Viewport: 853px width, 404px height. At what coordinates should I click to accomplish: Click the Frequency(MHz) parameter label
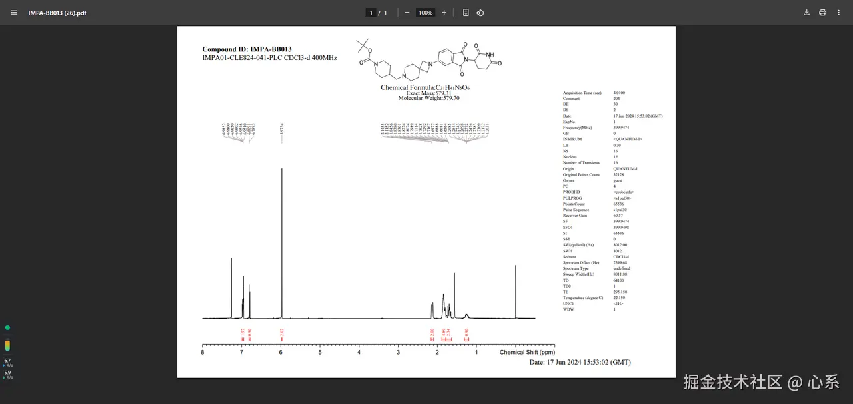(577, 128)
